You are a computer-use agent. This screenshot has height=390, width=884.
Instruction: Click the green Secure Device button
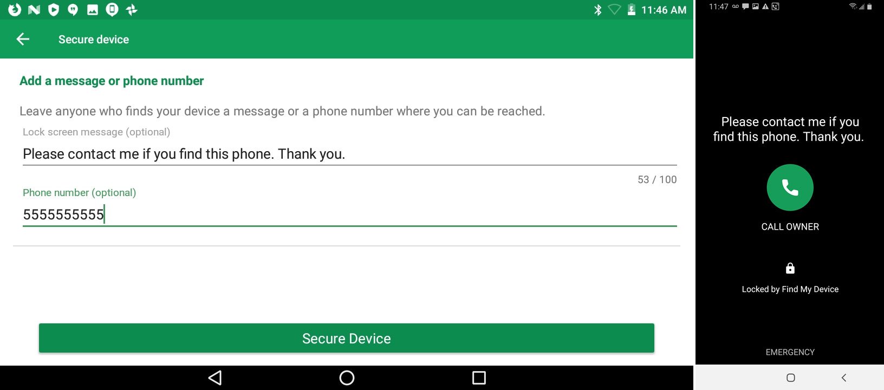coord(347,338)
